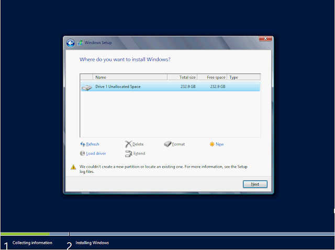Click the green setup progress bar
335x250 pixels.
(x=25, y=234)
